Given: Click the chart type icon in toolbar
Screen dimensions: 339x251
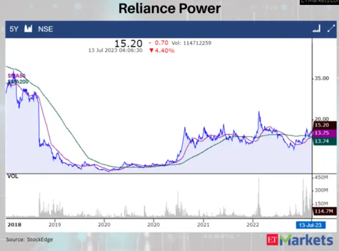Looking at the screenshot, I should [28, 29].
